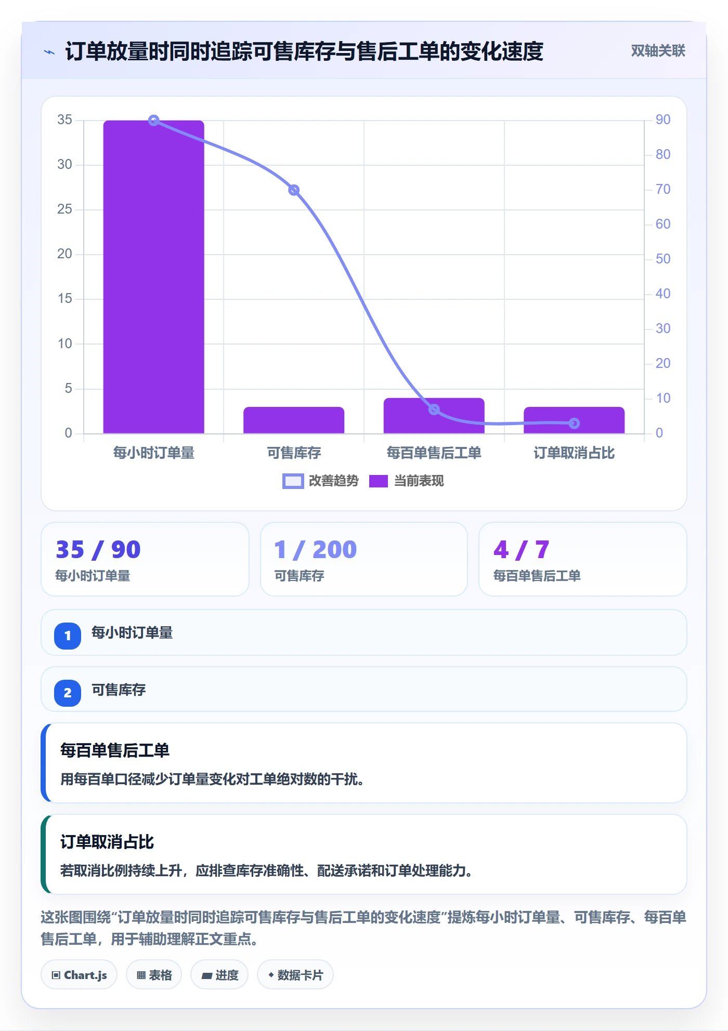Click the purple bar above 可售库存

tap(294, 420)
